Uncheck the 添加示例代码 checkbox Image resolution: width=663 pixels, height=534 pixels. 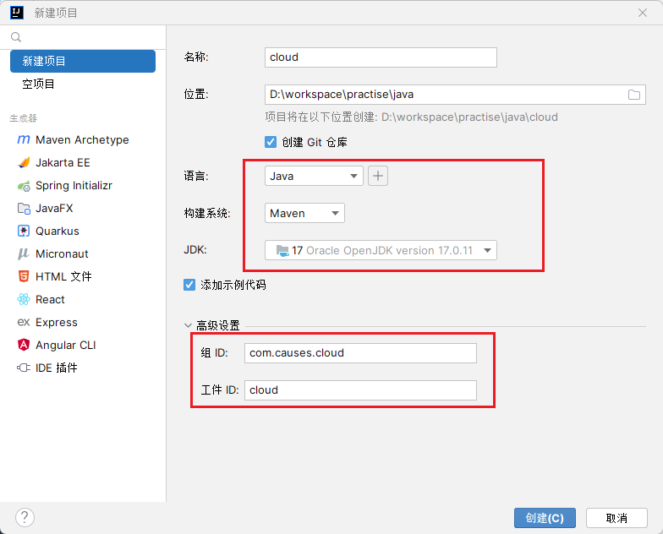pyautogui.click(x=189, y=285)
